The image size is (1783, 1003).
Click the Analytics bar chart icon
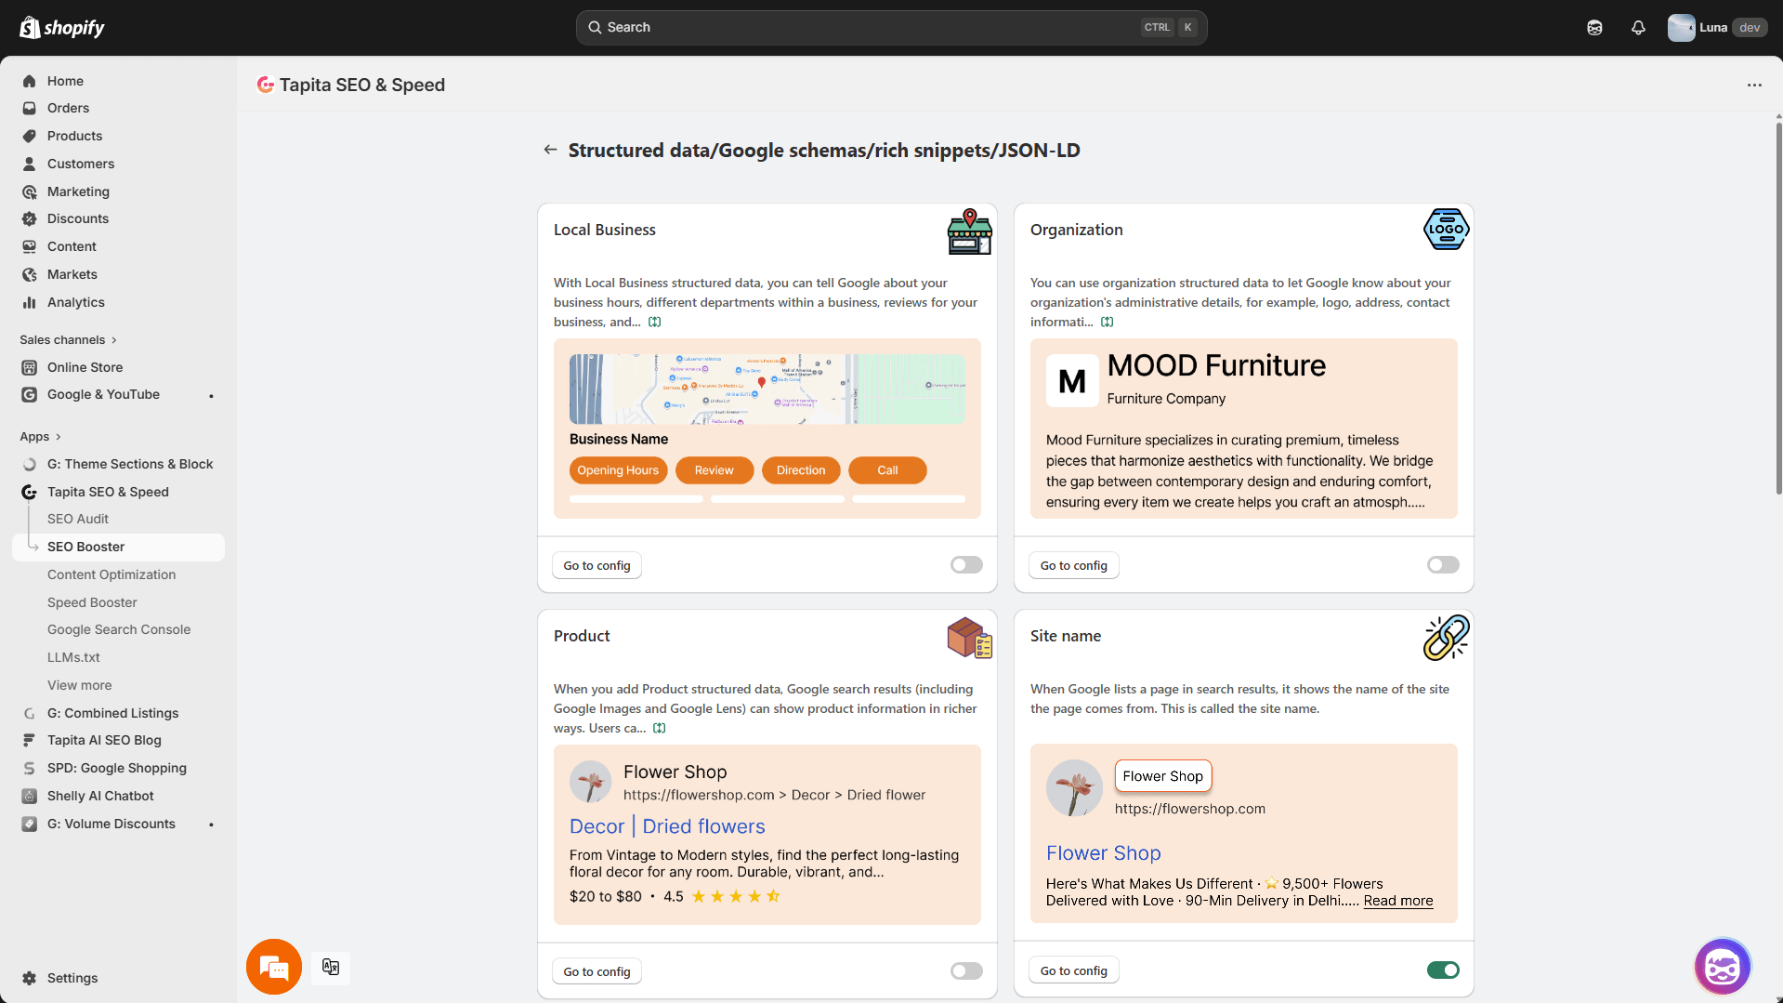30,302
